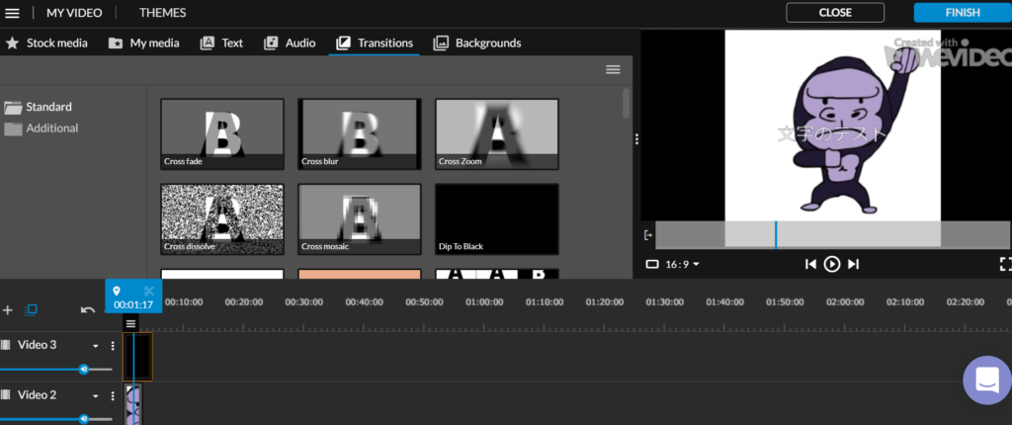Viewport: 1012px width, 425px height.
Task: Open the 16:9 aspect ratio dropdown
Action: coord(673,264)
